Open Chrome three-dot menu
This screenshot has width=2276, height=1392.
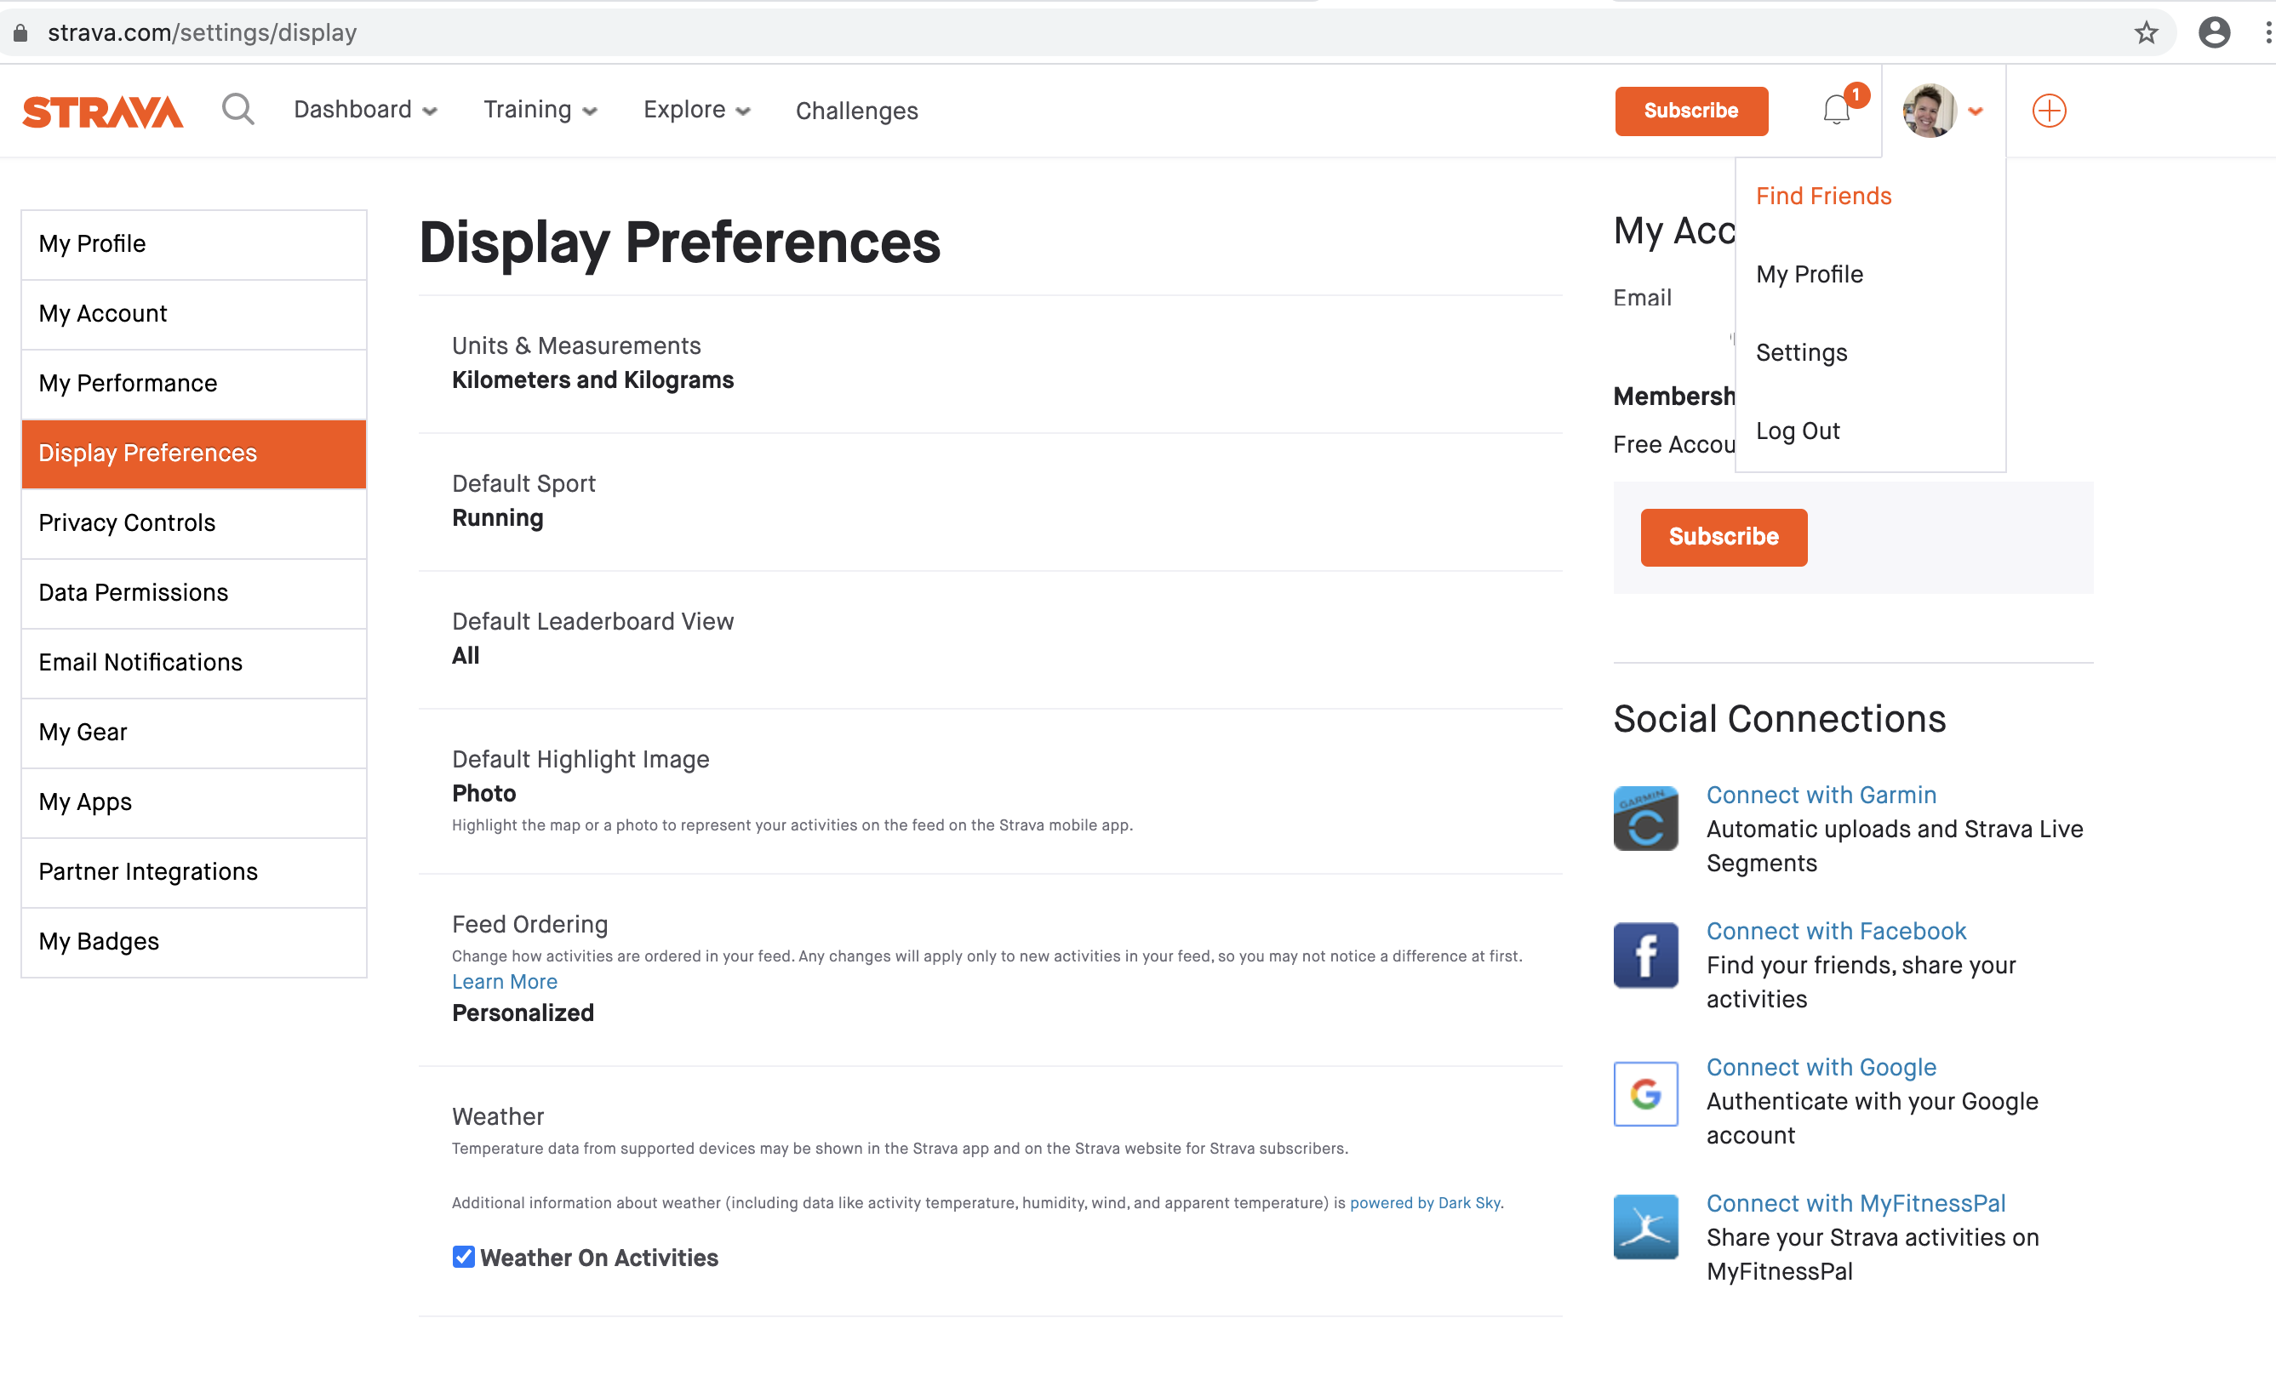(x=2267, y=32)
